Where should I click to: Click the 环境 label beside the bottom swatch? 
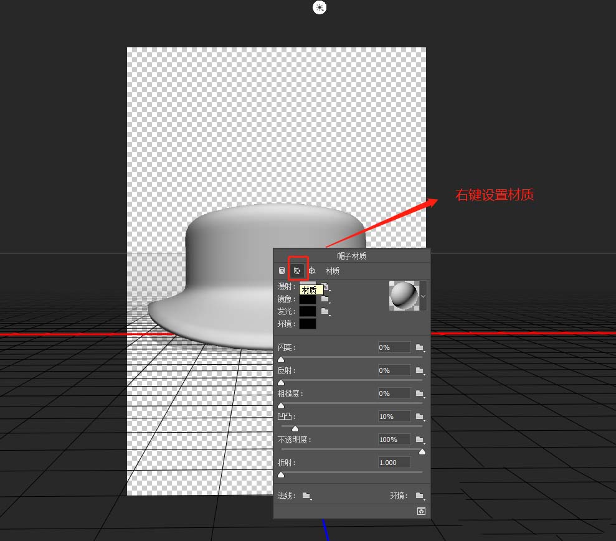[x=287, y=324]
